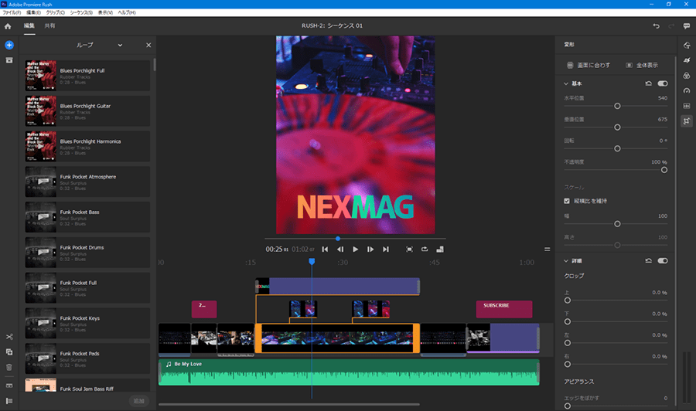Open the Effects panel icon
This screenshot has height=411, width=696.
tap(687, 60)
